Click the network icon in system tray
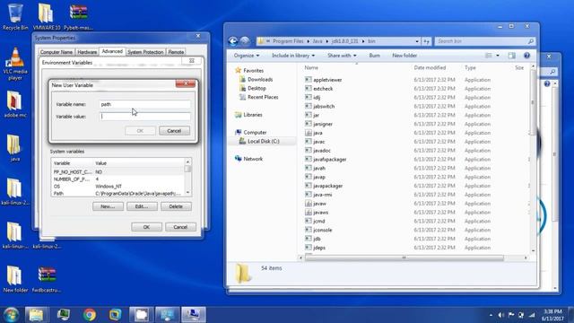This screenshot has height=323, width=574. coord(532,315)
